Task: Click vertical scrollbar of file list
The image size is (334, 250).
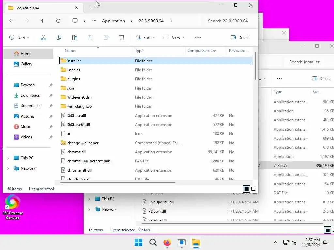Action: 255,66
